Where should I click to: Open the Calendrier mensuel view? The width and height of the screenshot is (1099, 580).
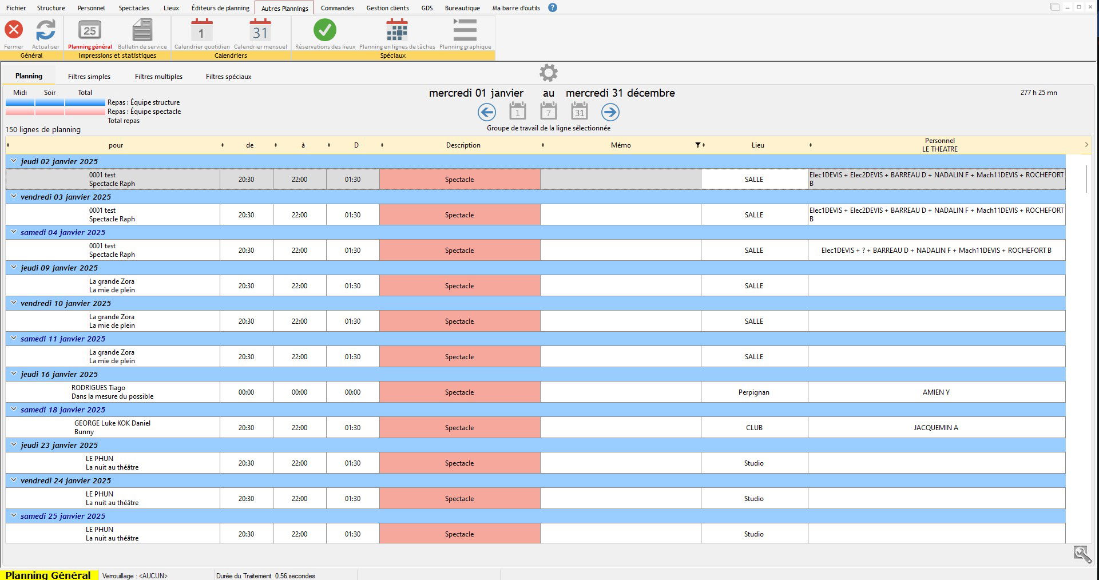pos(260,30)
